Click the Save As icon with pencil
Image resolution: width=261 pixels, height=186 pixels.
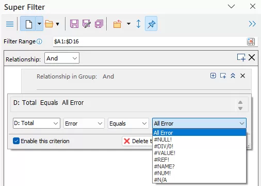(x=87, y=24)
